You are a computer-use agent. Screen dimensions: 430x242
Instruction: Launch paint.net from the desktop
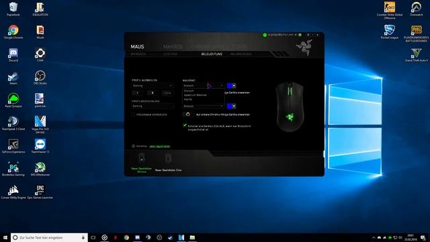click(x=40, y=100)
